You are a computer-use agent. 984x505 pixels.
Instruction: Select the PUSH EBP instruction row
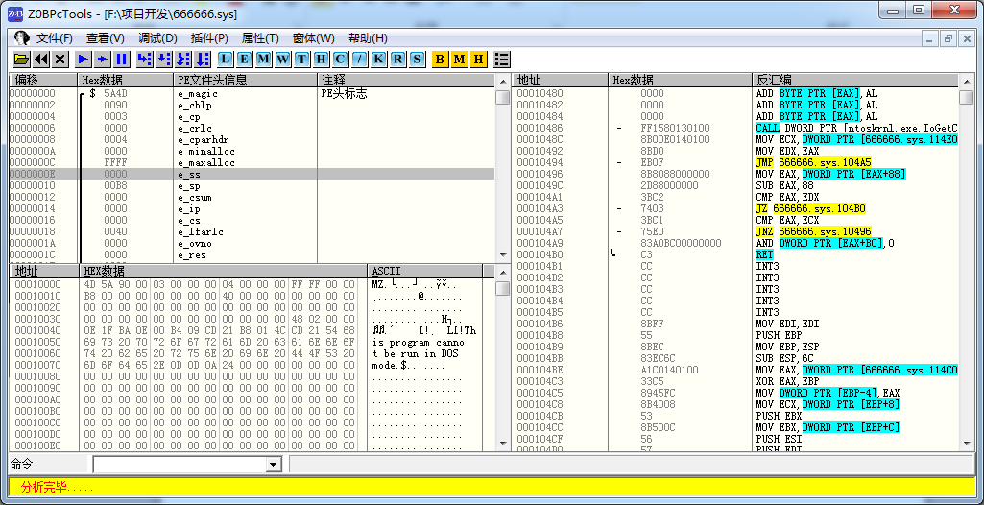click(x=736, y=335)
